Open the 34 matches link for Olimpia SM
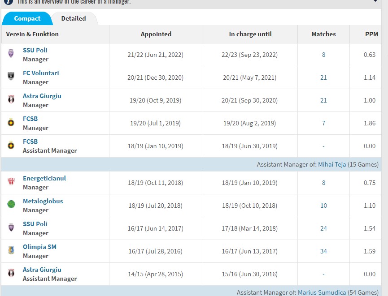Viewport: 388px width, 296px height. 323,251
